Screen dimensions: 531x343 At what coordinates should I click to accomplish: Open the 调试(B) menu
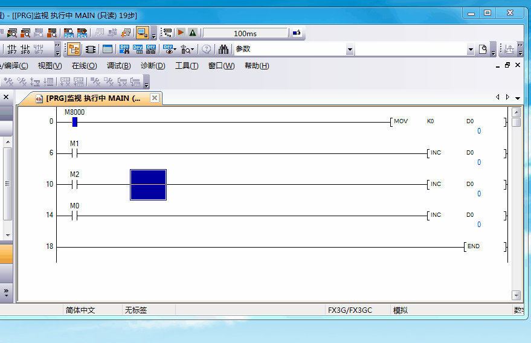pos(118,66)
